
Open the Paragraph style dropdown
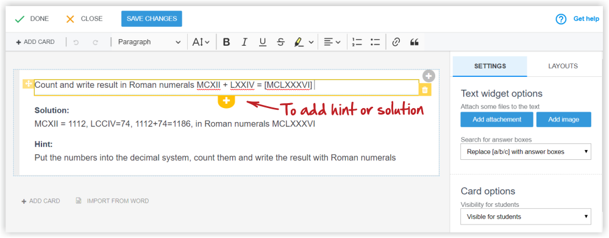coord(149,42)
